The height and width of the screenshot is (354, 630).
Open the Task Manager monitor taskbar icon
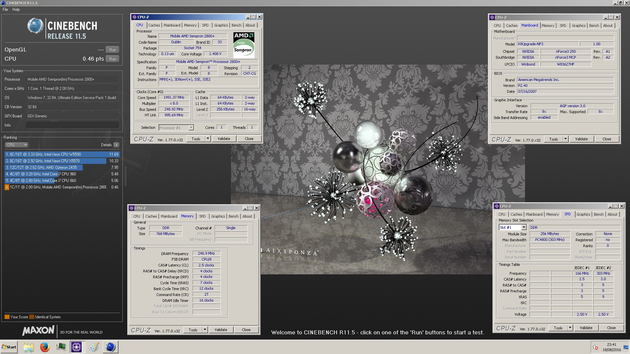(x=61, y=347)
